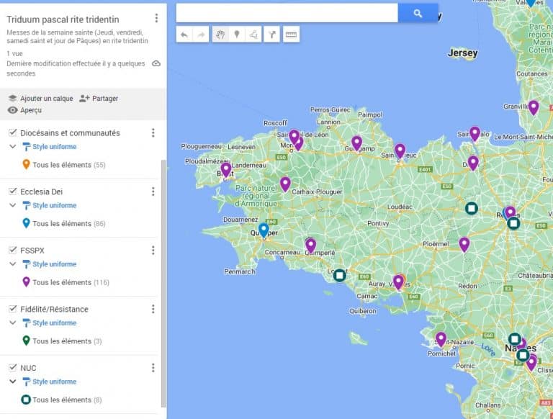
Task: Click the purple marker at Granville
Action: click(534, 107)
